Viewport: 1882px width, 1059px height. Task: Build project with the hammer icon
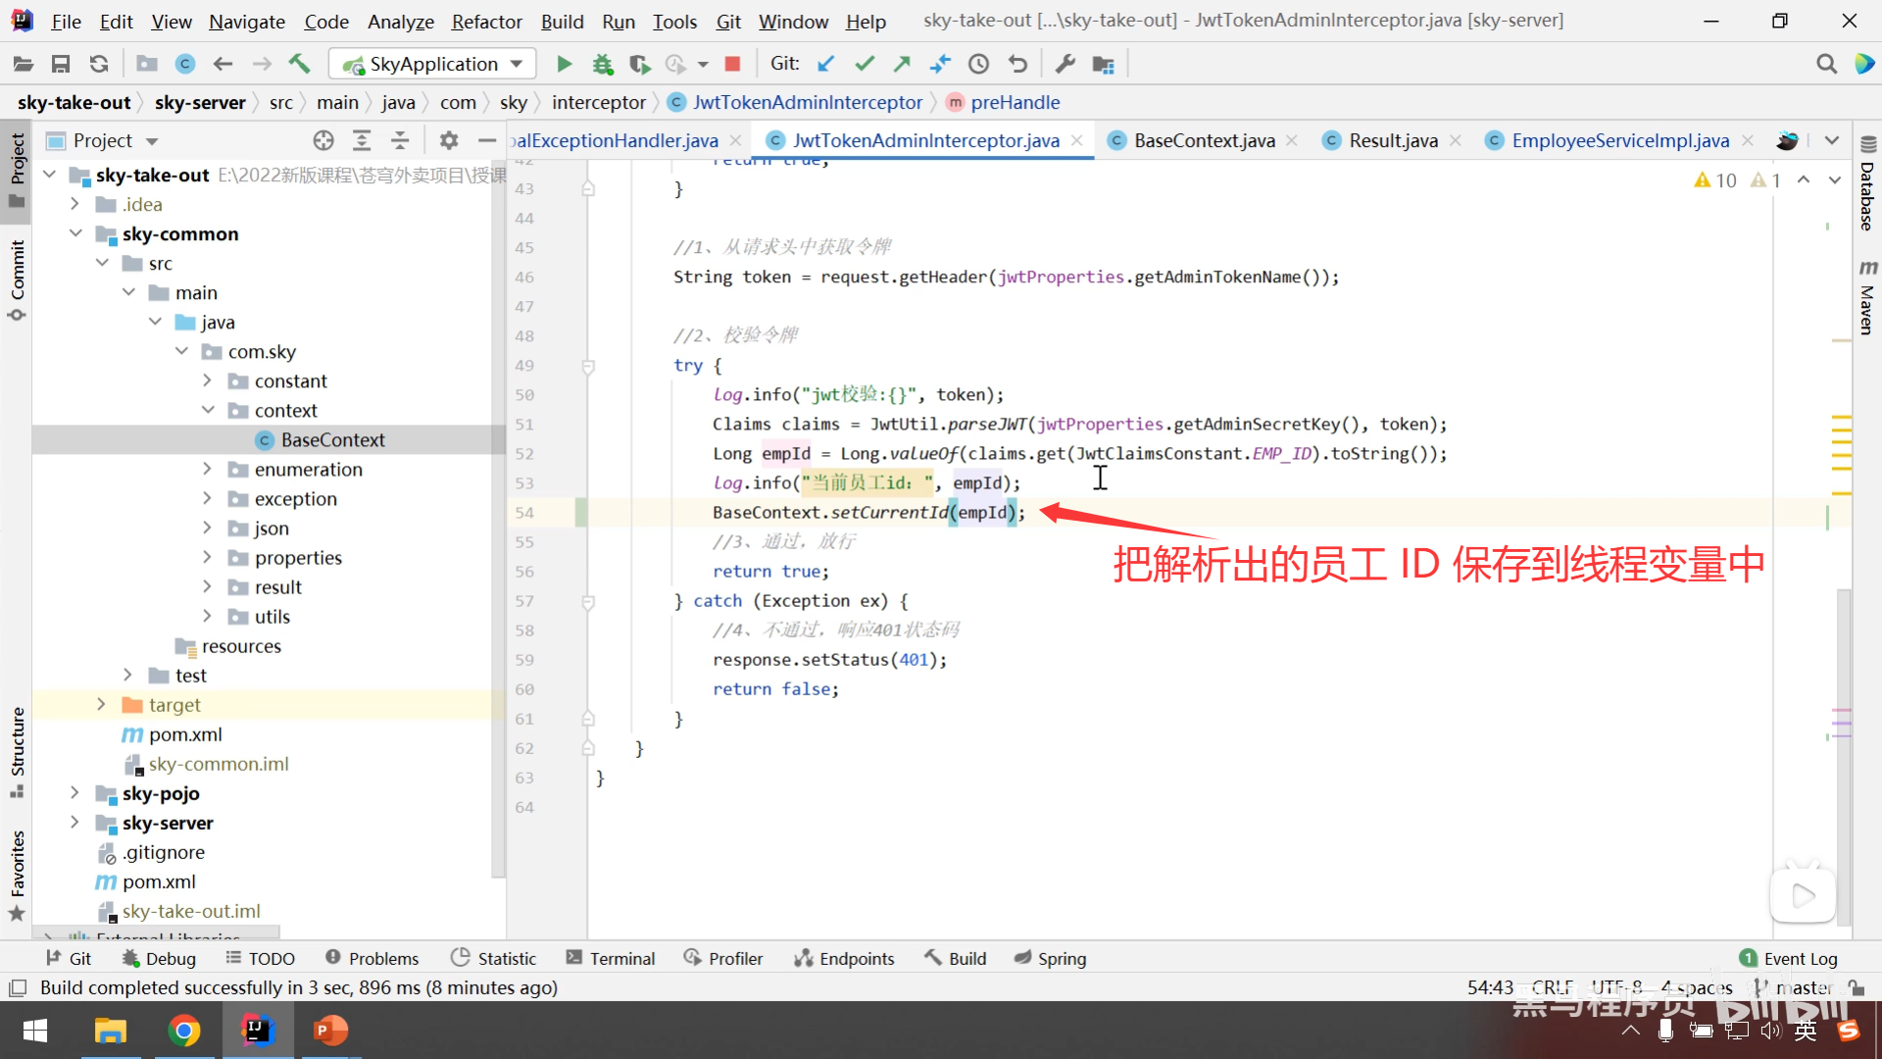[299, 64]
